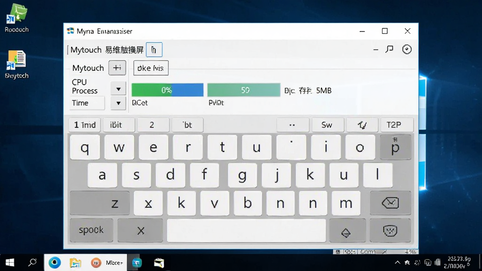Open File Explorer from the taskbar
482x271 pixels.
click(75, 263)
